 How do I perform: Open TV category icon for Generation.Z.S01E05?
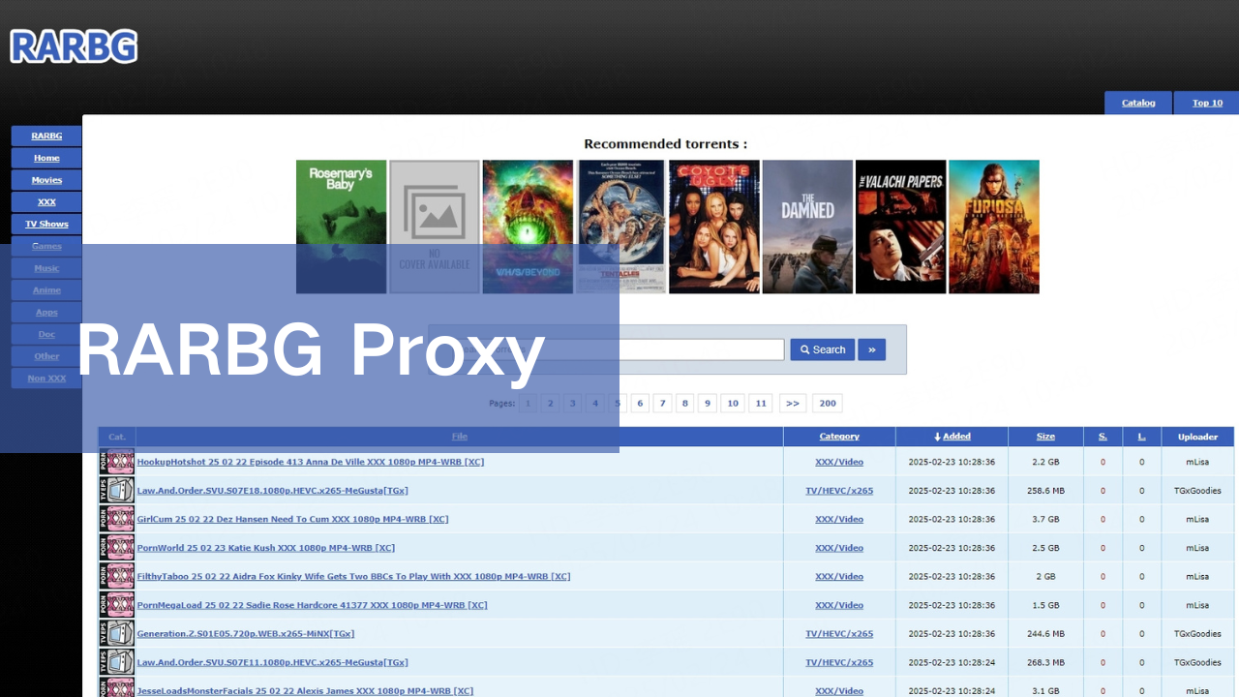(x=117, y=634)
